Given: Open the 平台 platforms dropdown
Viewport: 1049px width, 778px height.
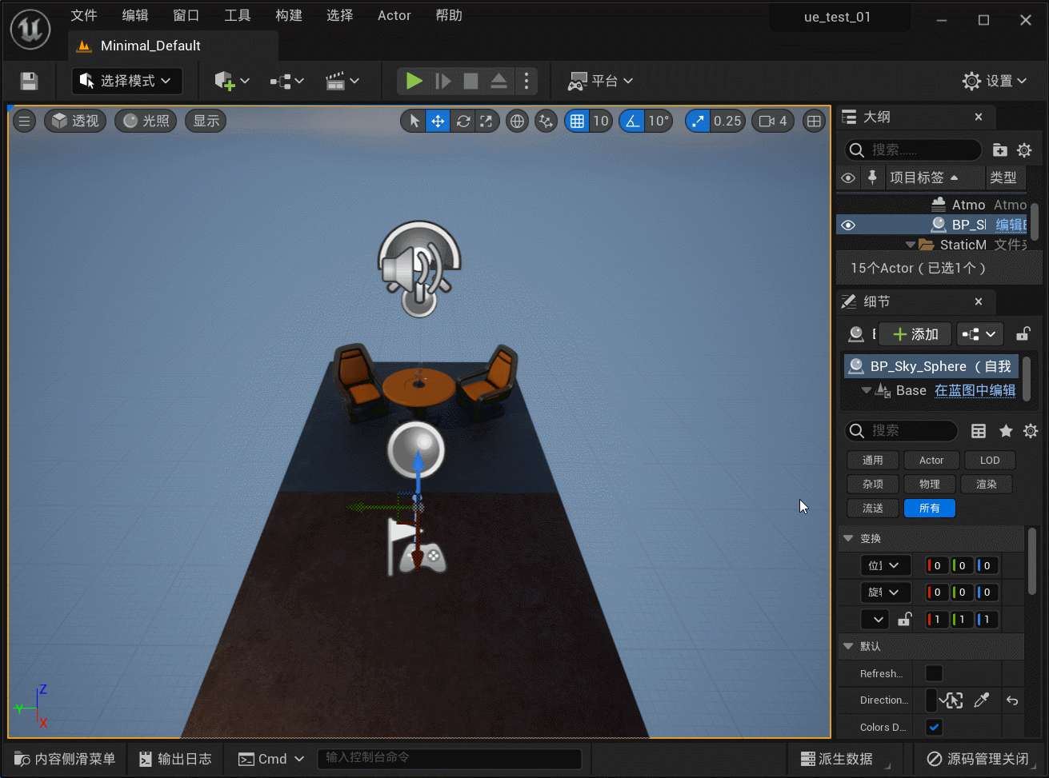Looking at the screenshot, I should tap(600, 81).
